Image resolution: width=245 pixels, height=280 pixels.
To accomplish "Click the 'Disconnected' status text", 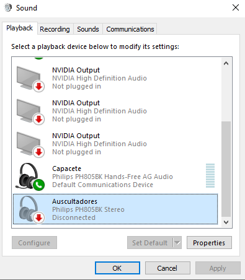I will (74, 217).
